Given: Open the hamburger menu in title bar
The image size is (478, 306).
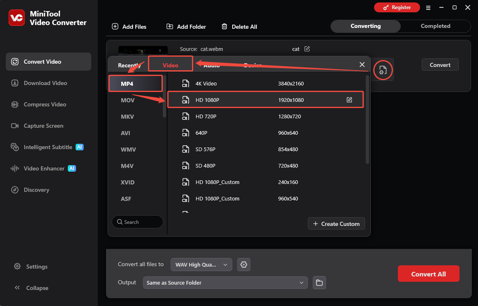Looking at the screenshot, I should (428, 8).
